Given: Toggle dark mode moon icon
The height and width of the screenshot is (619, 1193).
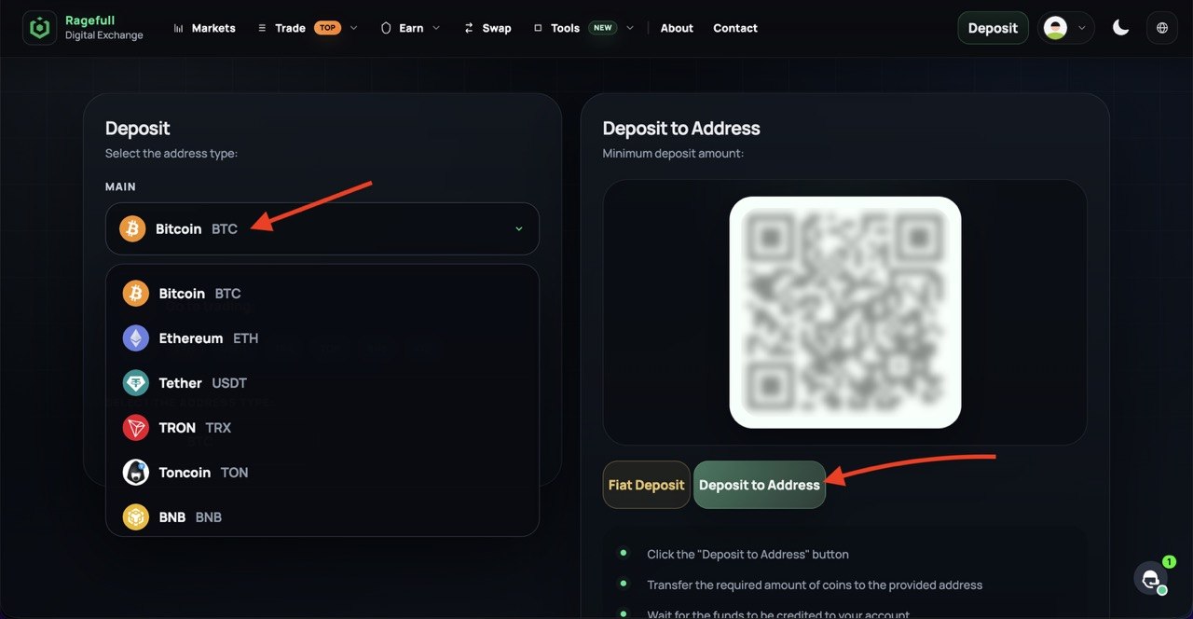Looking at the screenshot, I should [1121, 28].
